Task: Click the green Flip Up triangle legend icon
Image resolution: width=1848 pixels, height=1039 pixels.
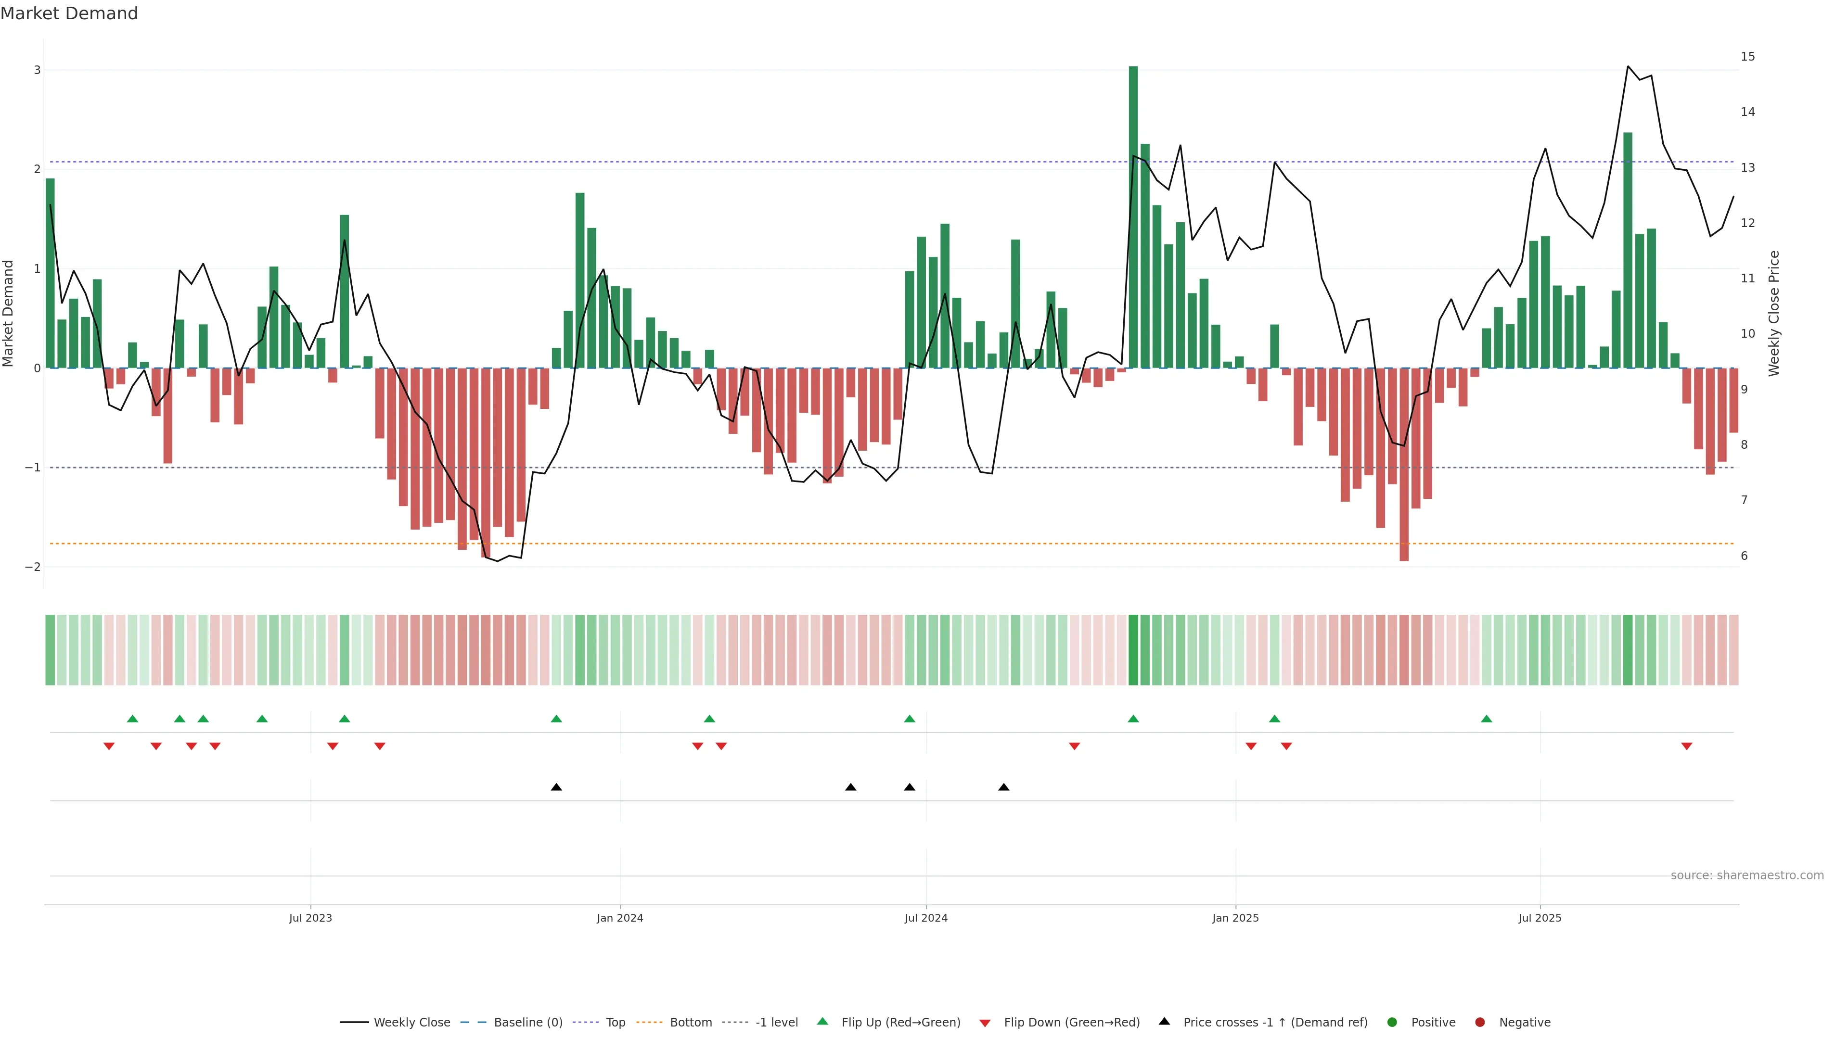Action: point(823,1022)
